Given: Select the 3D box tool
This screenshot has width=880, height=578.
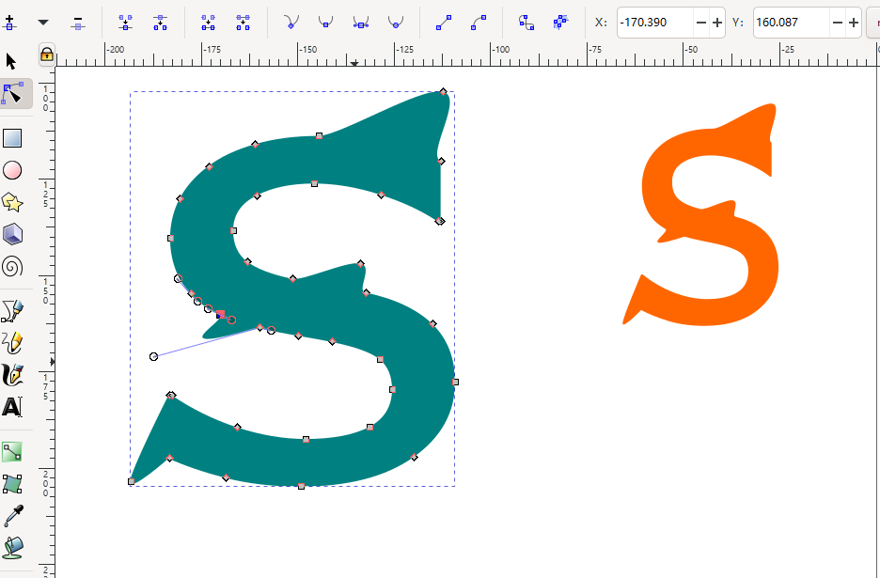Looking at the screenshot, I should [12, 234].
